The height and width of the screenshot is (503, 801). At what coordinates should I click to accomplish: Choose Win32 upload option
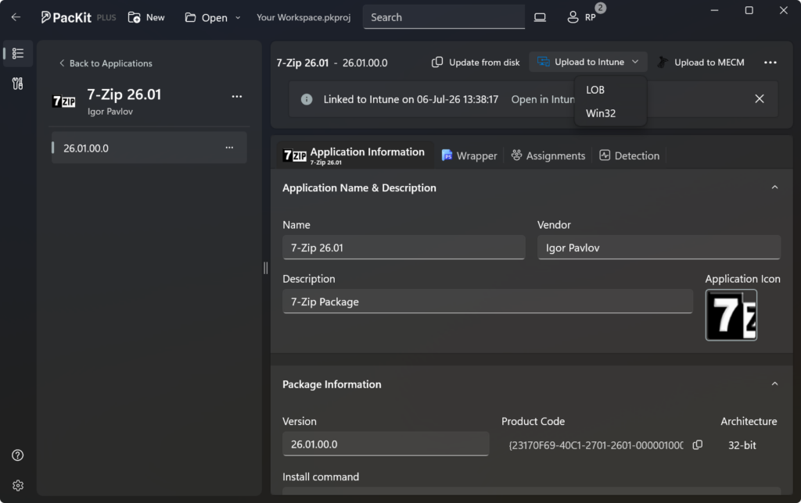coord(610,113)
